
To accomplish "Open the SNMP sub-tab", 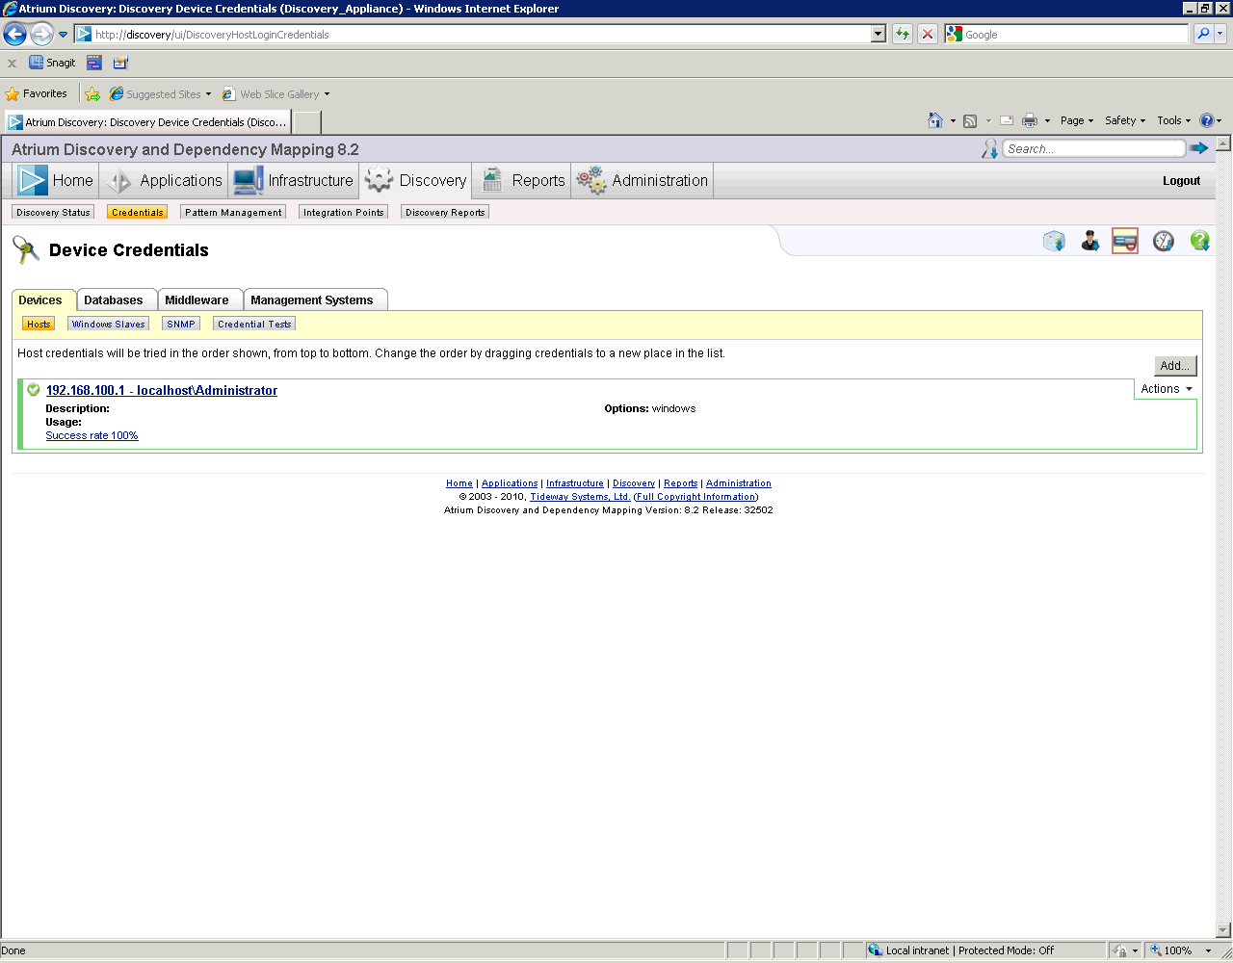I will pos(181,324).
